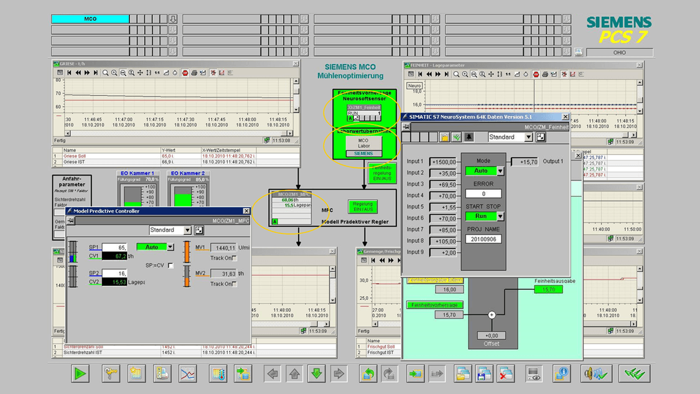Pin the Model Predictive Controller faceplate
700x394 pixels.
pyautogui.click(x=71, y=221)
